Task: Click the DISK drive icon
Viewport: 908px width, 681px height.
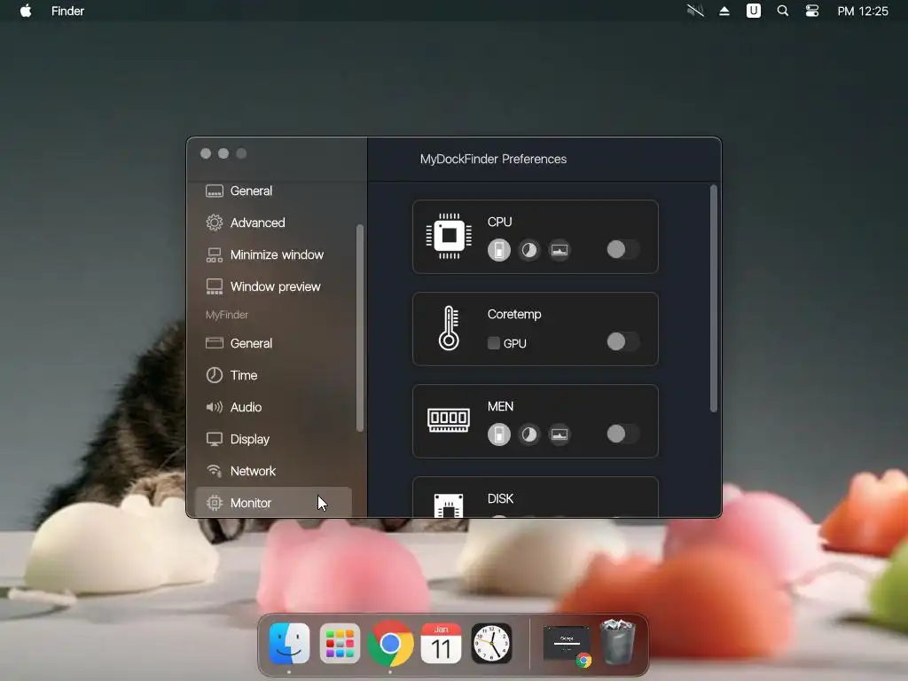Action: [x=449, y=505]
